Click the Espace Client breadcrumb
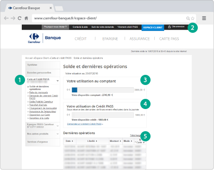The width and height of the screenshot is (214, 170). (x=42, y=58)
